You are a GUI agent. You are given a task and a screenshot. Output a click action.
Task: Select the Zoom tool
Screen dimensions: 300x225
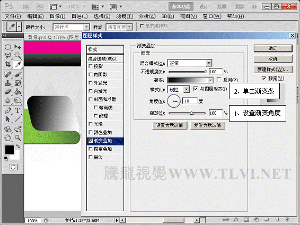tap(18, 137)
